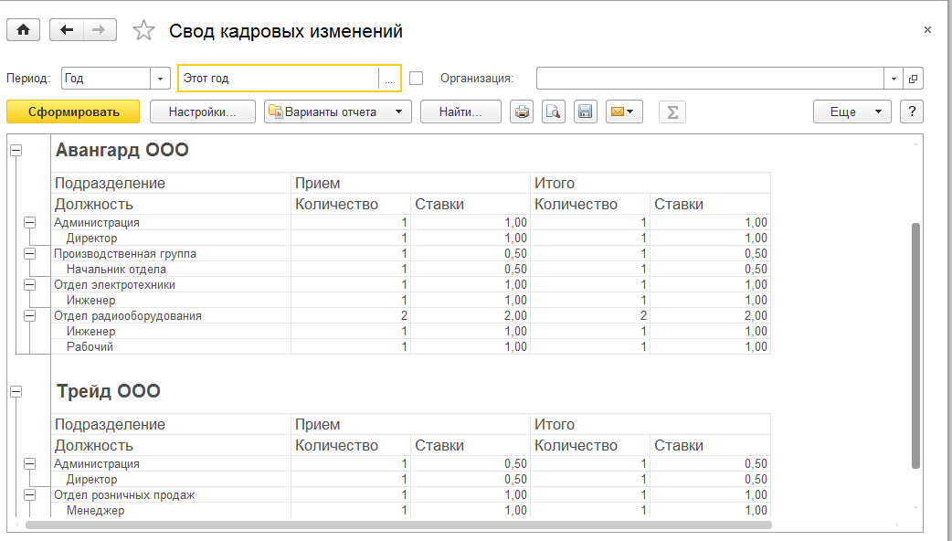Open the Организация dropdown list
Image resolution: width=952 pixels, height=541 pixels.
(x=894, y=79)
